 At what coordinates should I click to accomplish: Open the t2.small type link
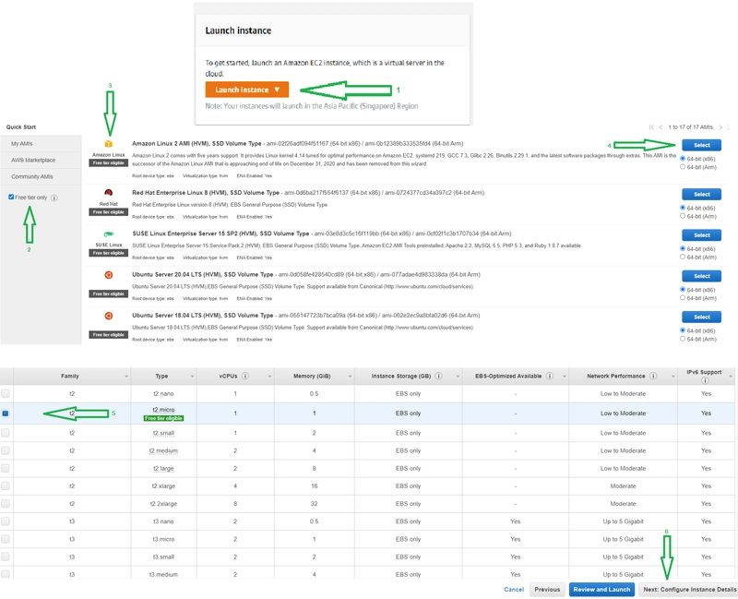(x=163, y=433)
